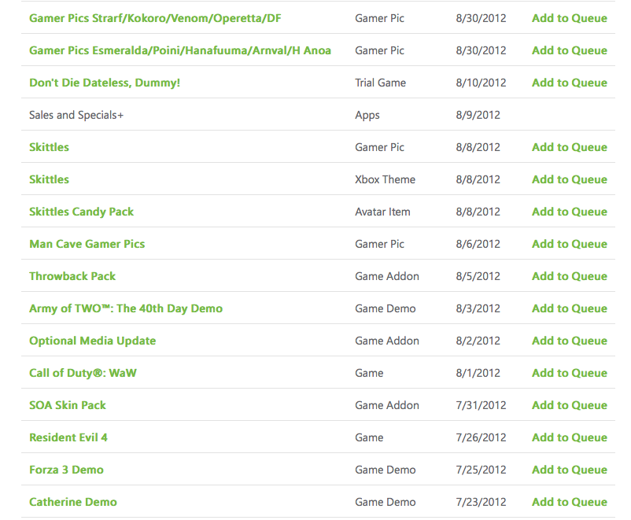Open Gamer Pics Strarf/Kokoro/Venom/Operetta/DF link

tap(155, 19)
